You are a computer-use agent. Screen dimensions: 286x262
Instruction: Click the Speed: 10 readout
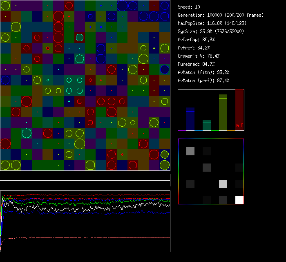[189, 7]
